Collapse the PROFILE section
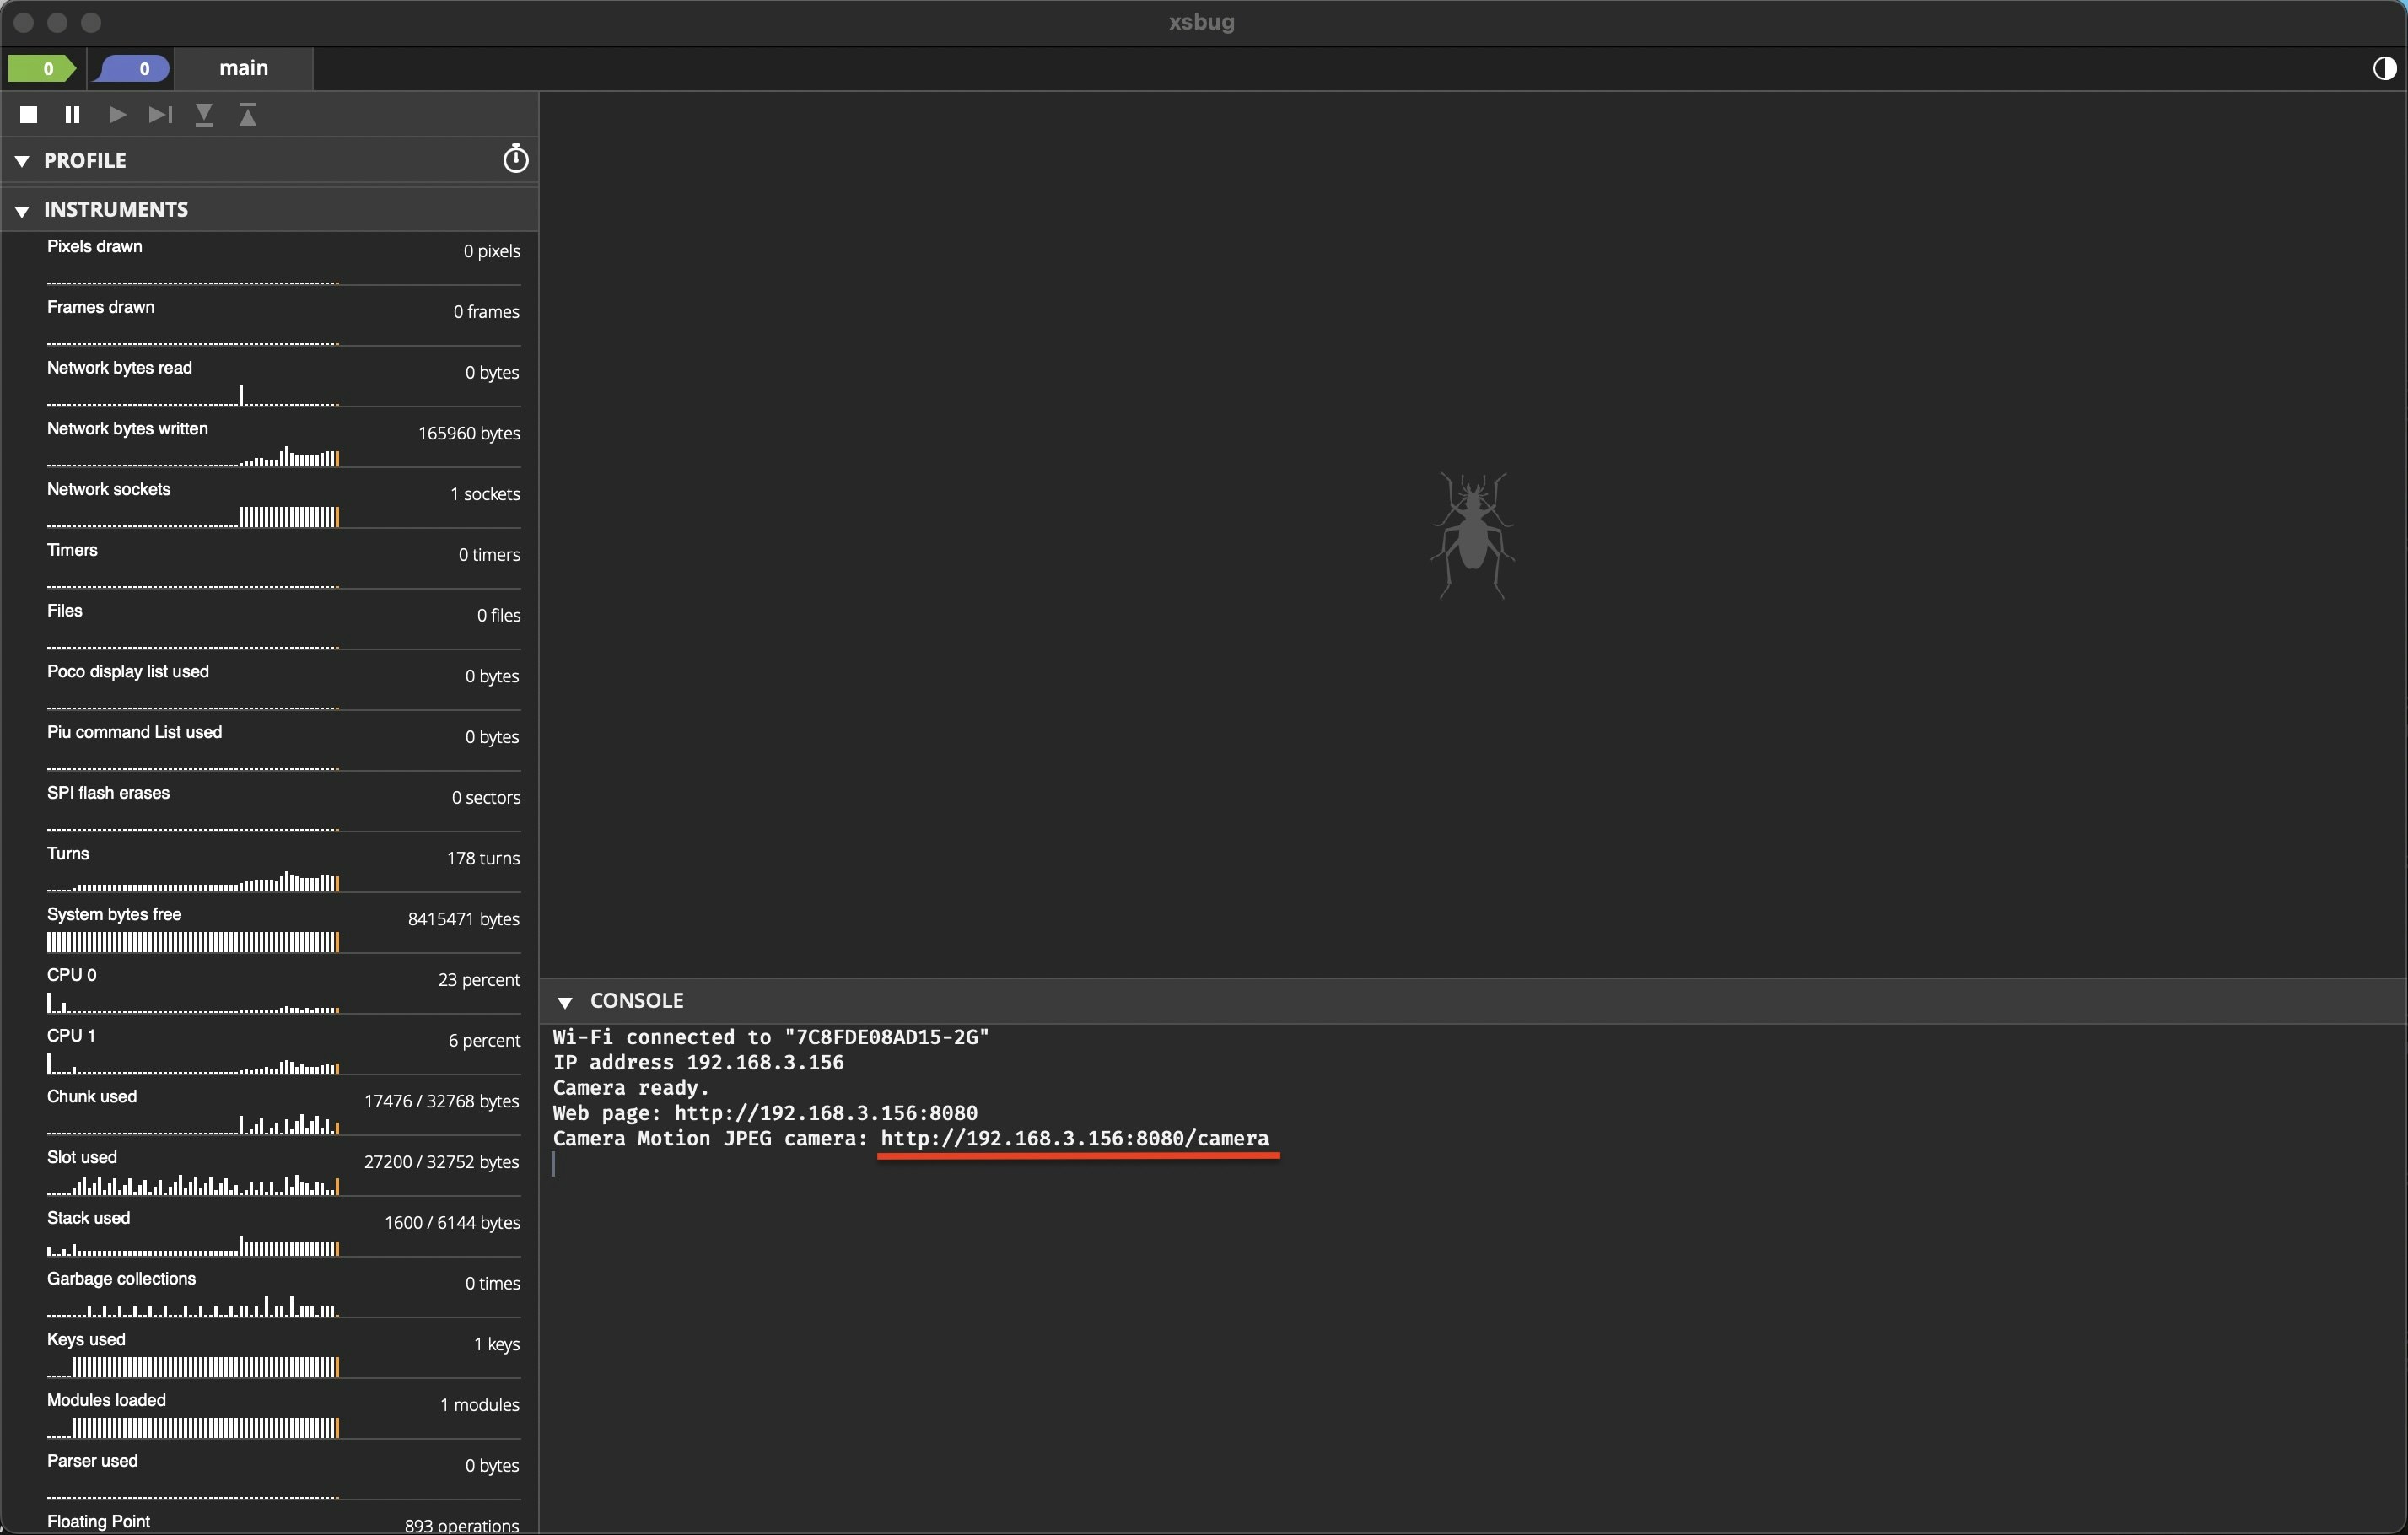Image resolution: width=2408 pixels, height=1535 pixels. 22,161
